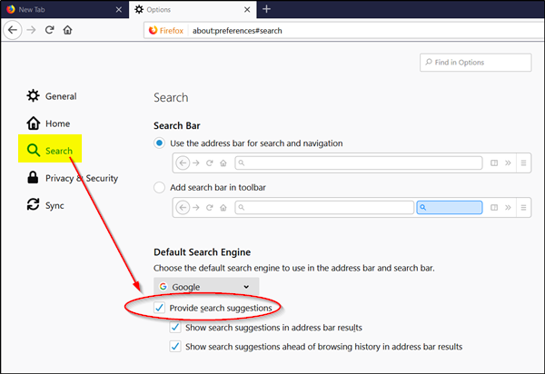545x374 pixels.
Task: Open the Search settings category
Action: point(58,151)
